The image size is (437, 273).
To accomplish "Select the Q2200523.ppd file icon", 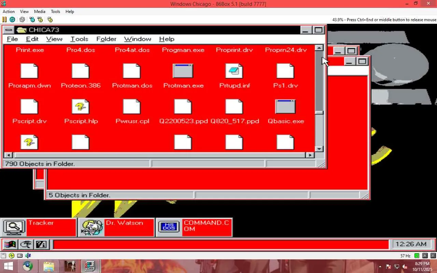I will click(183, 106).
